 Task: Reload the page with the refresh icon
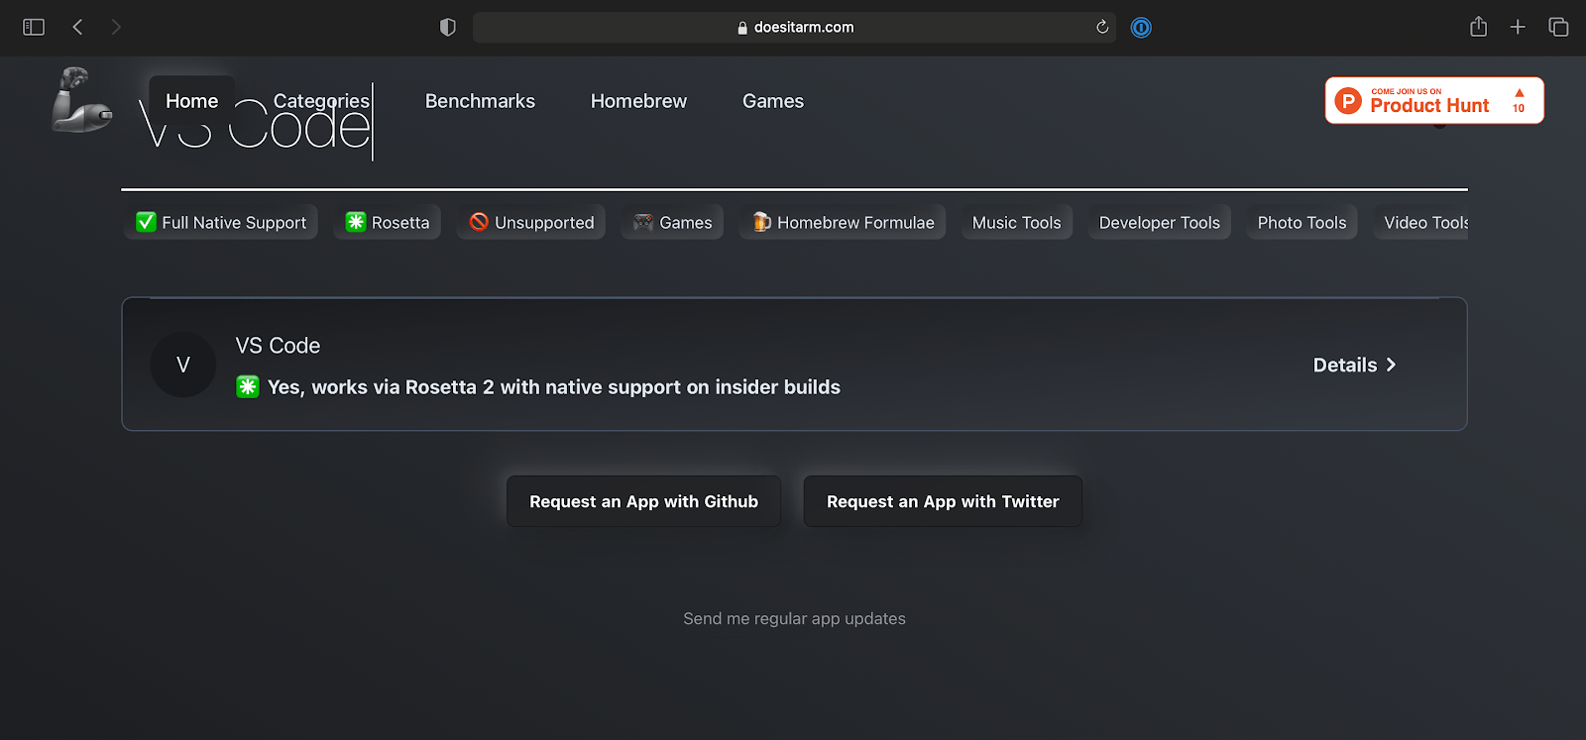tap(1101, 27)
